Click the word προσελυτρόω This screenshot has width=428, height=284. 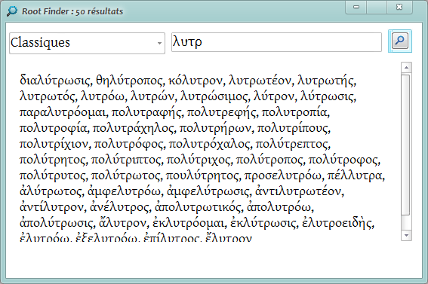click(x=283, y=176)
